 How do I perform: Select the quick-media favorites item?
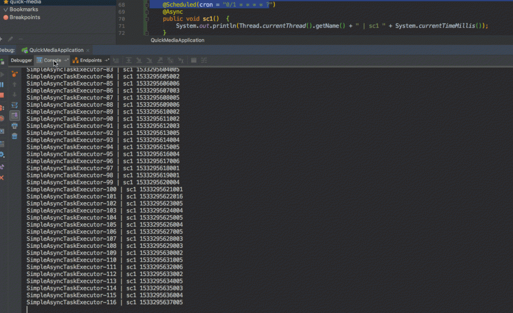25,2
